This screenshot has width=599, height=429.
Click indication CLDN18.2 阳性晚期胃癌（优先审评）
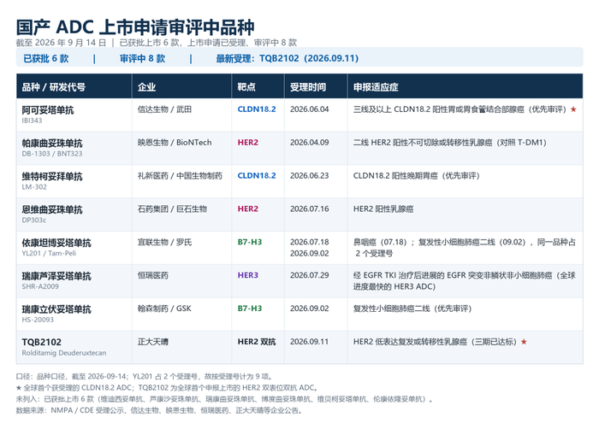tap(417, 175)
